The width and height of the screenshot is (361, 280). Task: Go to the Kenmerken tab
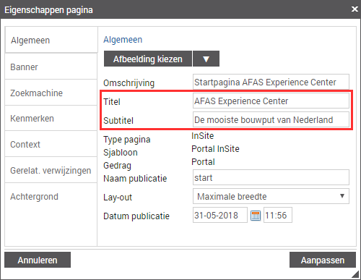click(51, 119)
